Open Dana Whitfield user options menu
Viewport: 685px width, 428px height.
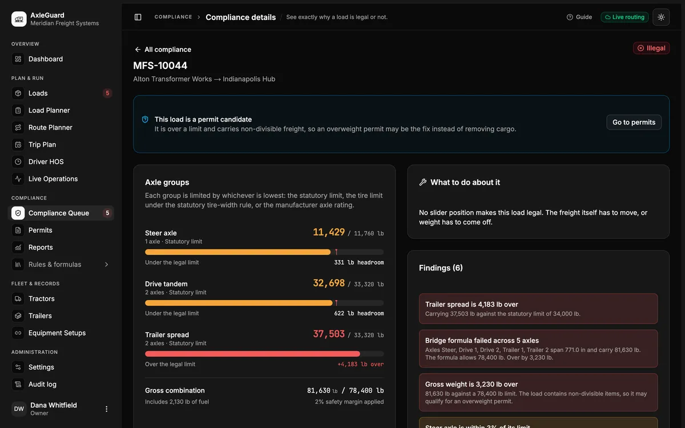pyautogui.click(x=106, y=409)
